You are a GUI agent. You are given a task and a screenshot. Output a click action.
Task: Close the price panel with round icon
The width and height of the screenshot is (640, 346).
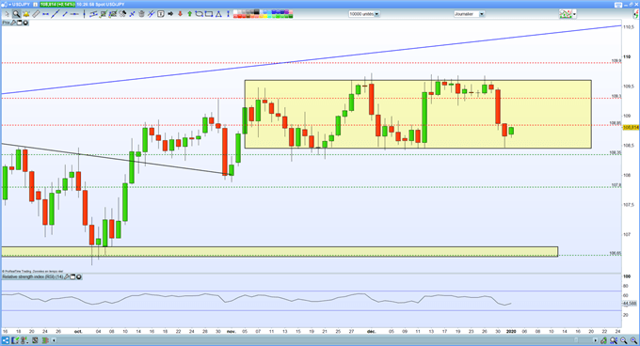25,23
